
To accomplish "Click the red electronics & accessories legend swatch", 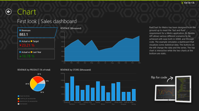I will pyautogui.click(x=19, y=101).
